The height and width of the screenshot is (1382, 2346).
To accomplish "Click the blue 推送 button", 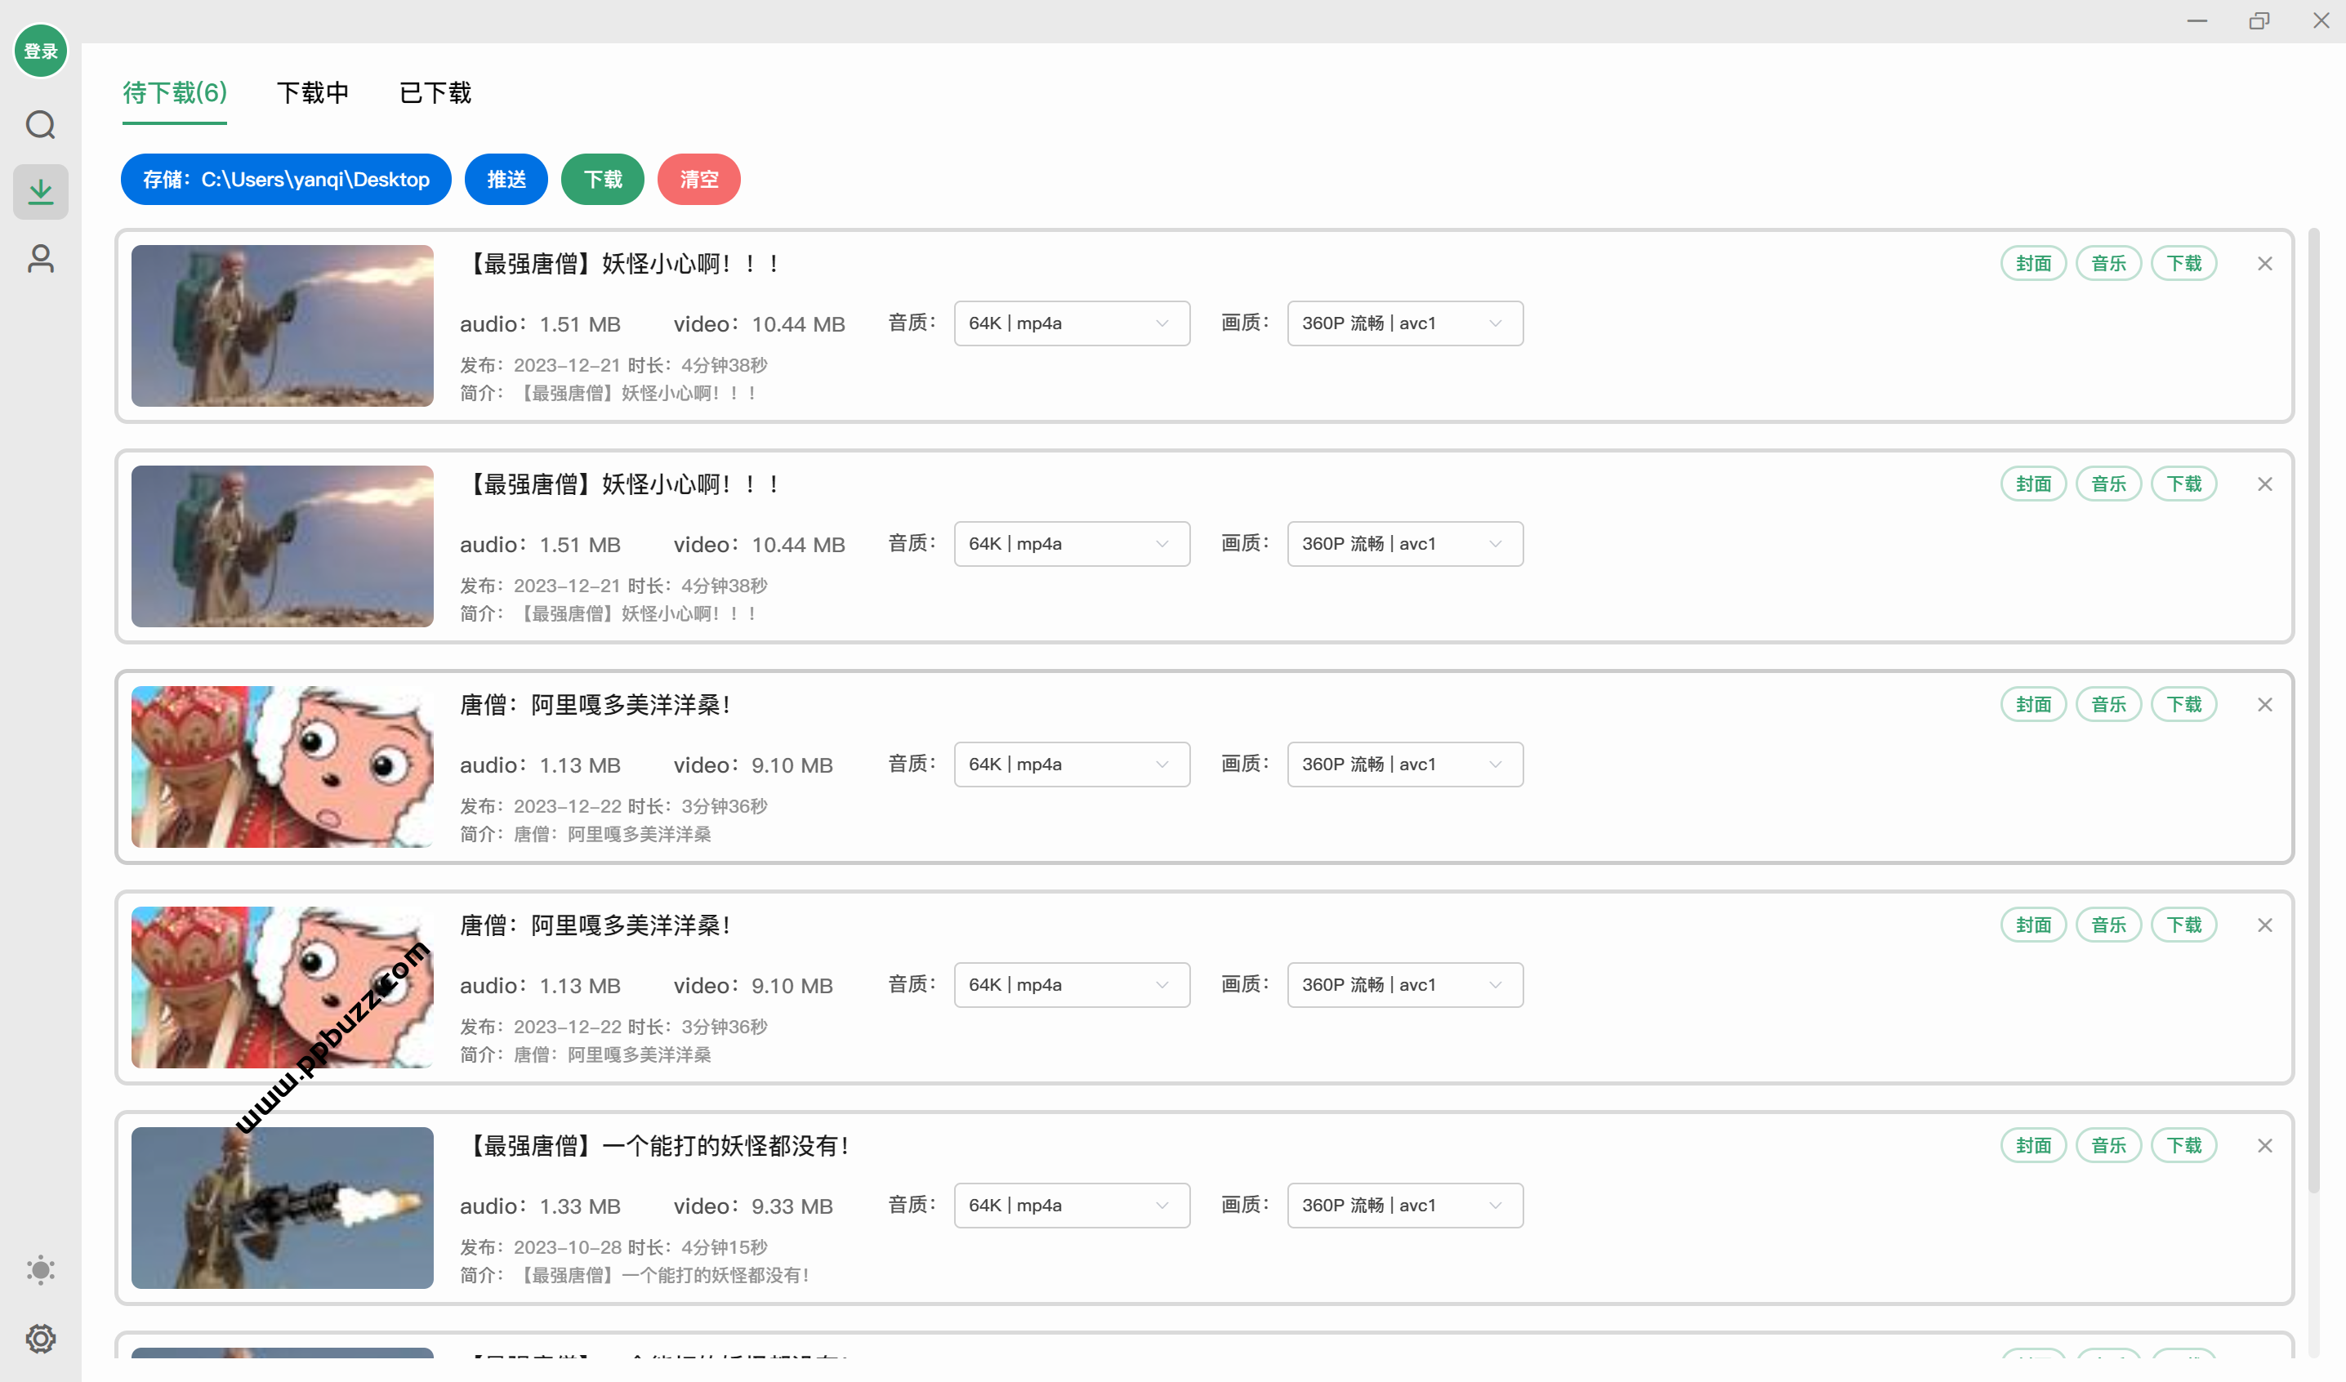I will 506,179.
